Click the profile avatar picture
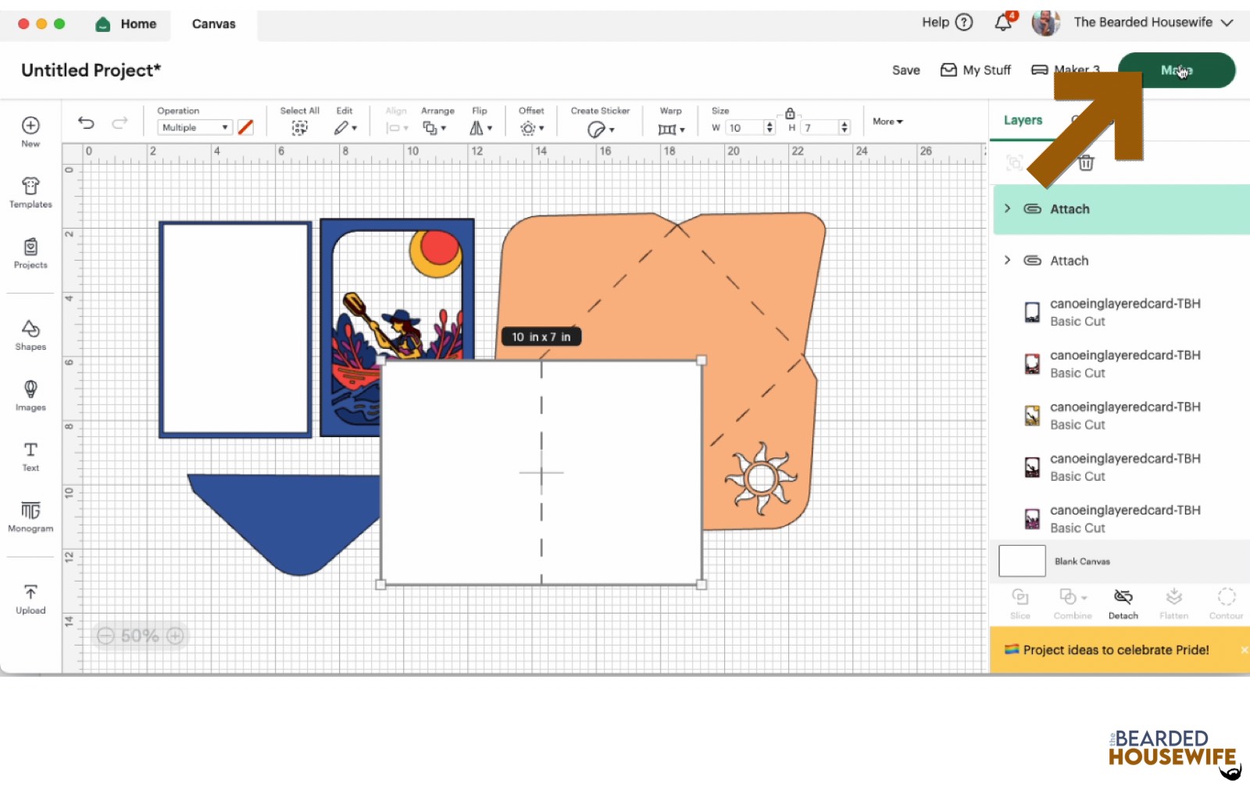 [1045, 23]
